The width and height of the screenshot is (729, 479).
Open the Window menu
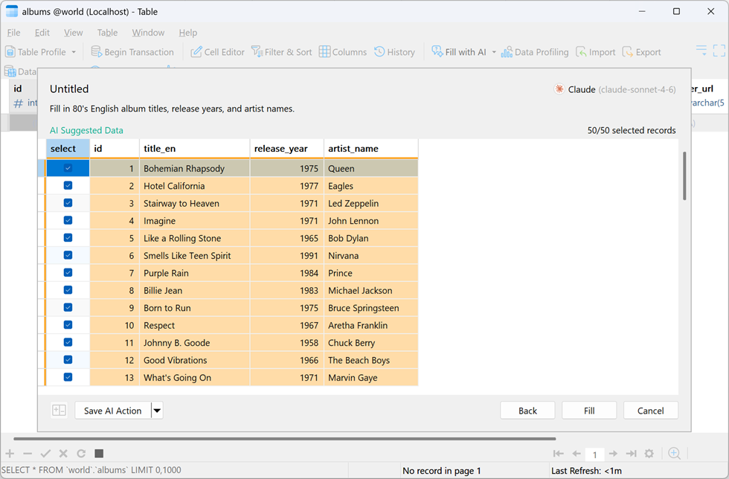click(x=148, y=33)
